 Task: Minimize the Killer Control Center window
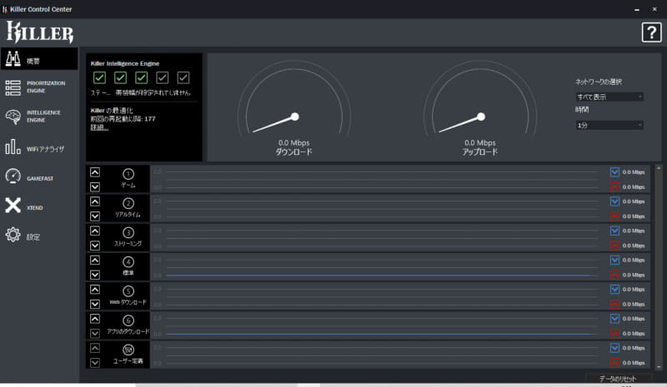coord(637,9)
